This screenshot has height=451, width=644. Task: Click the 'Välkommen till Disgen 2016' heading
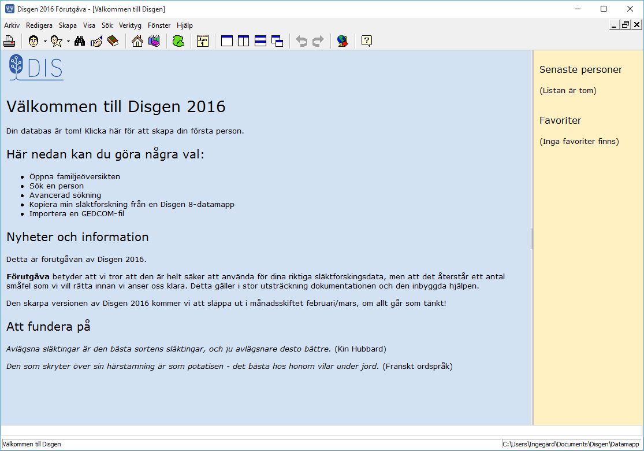click(116, 107)
